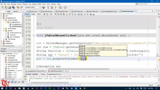Click the volume icon in the system tray
The image size is (160, 90).
137,88
